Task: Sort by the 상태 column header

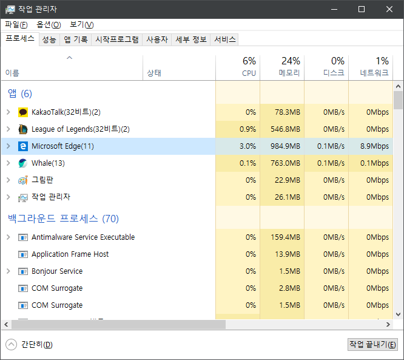Action: (180, 67)
